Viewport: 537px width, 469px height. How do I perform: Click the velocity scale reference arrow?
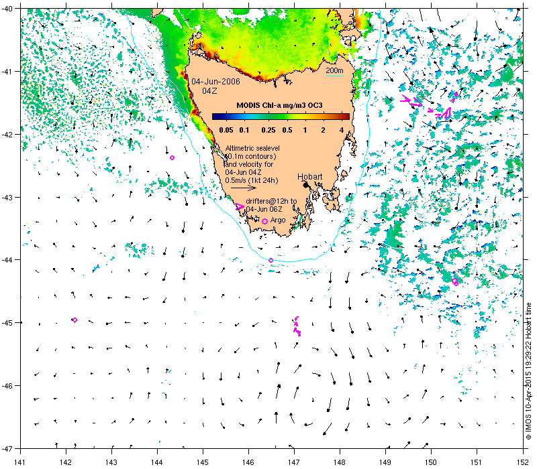[x=244, y=188]
